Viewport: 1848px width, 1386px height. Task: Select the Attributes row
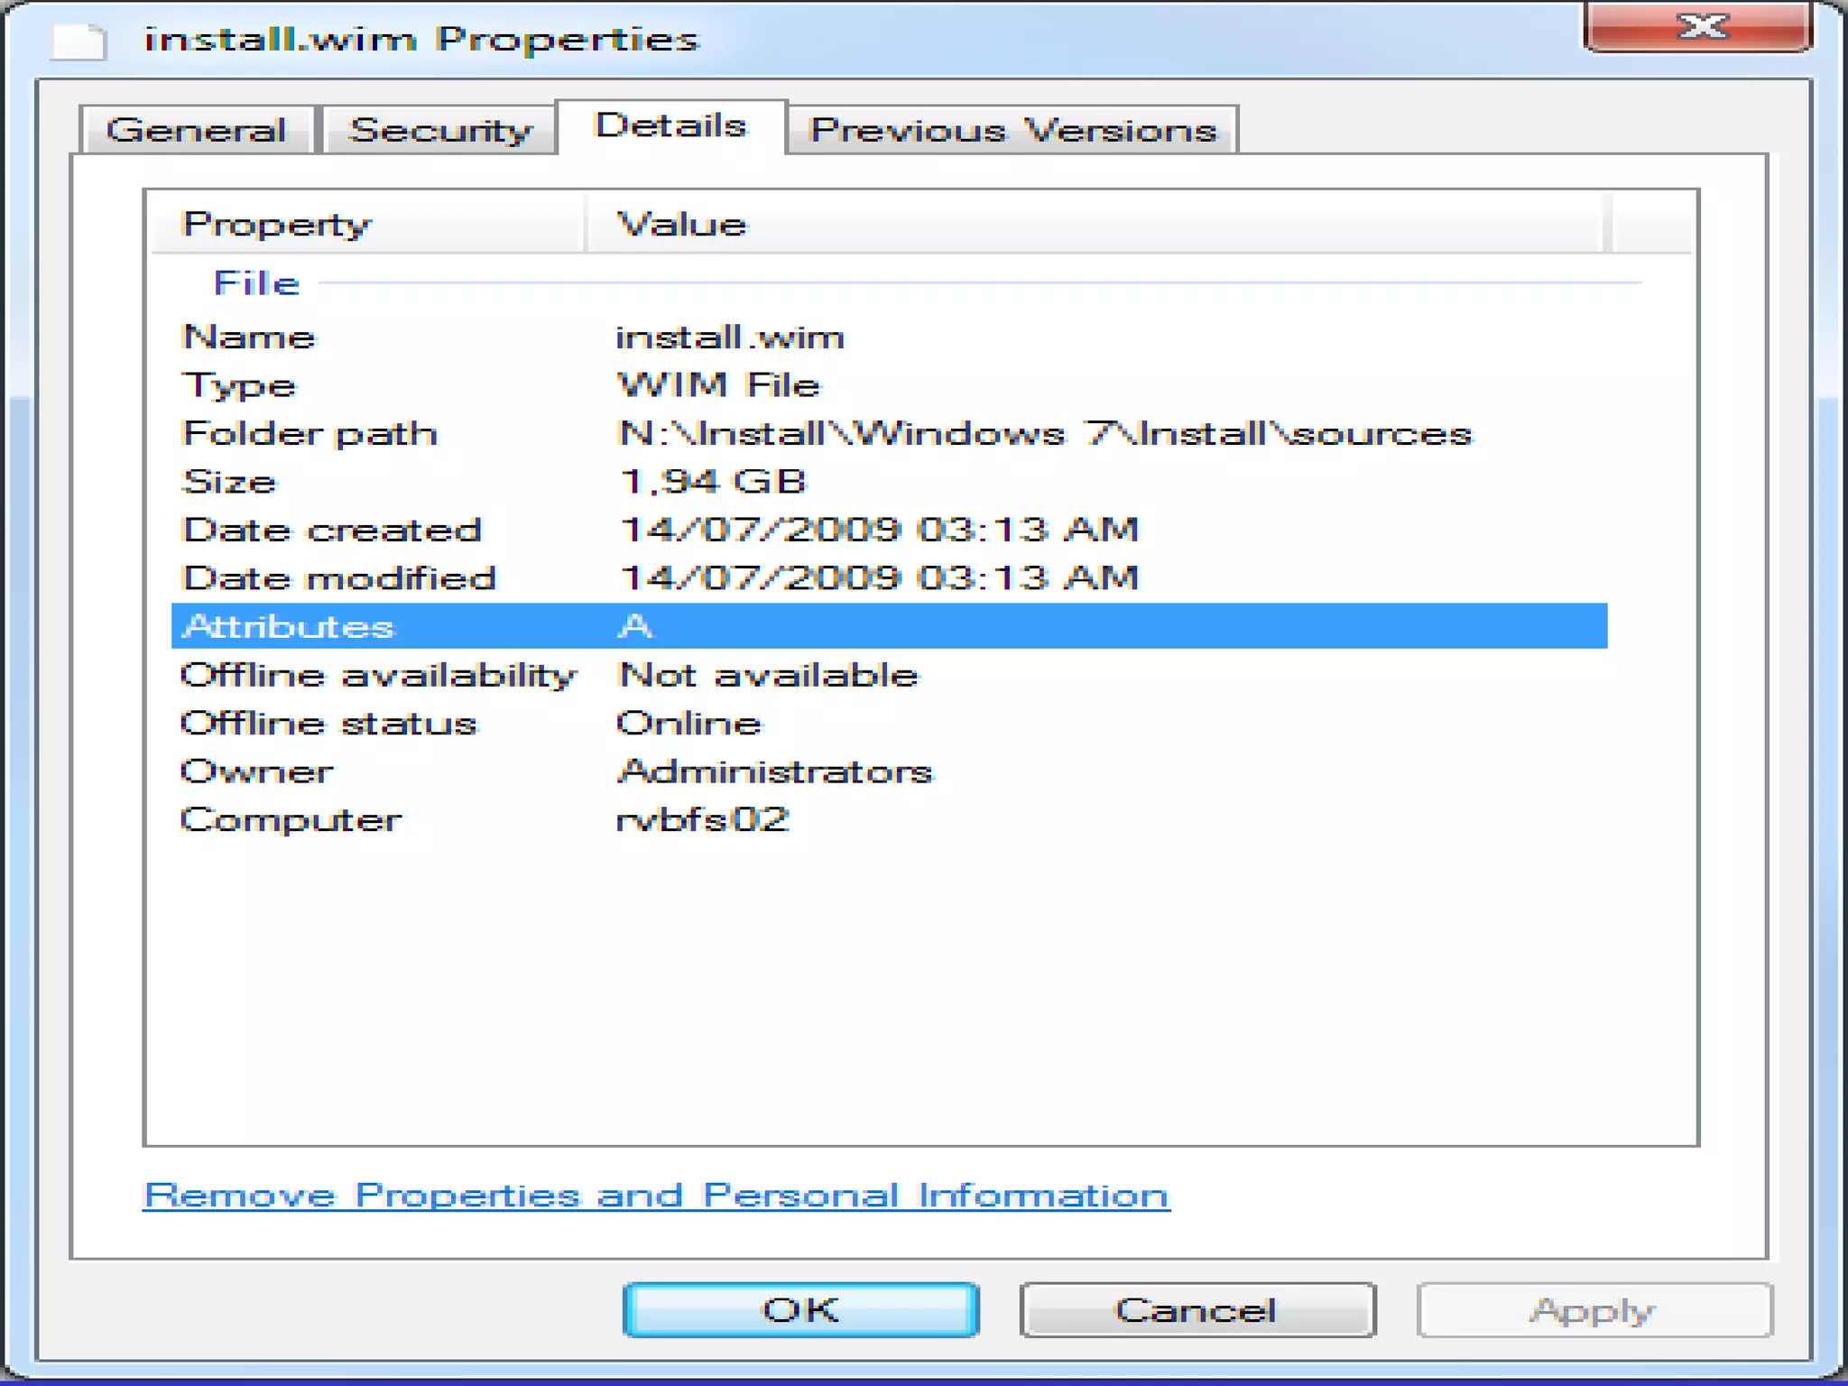pyautogui.click(x=889, y=625)
